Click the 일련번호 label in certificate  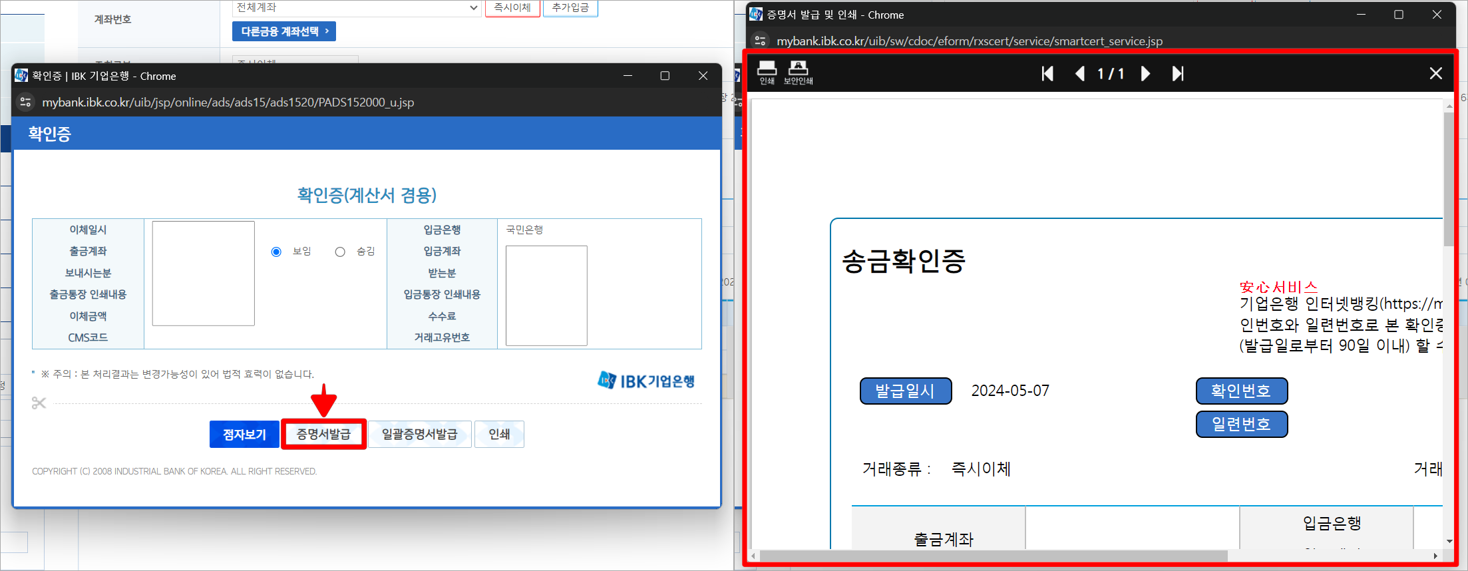pyautogui.click(x=1242, y=424)
